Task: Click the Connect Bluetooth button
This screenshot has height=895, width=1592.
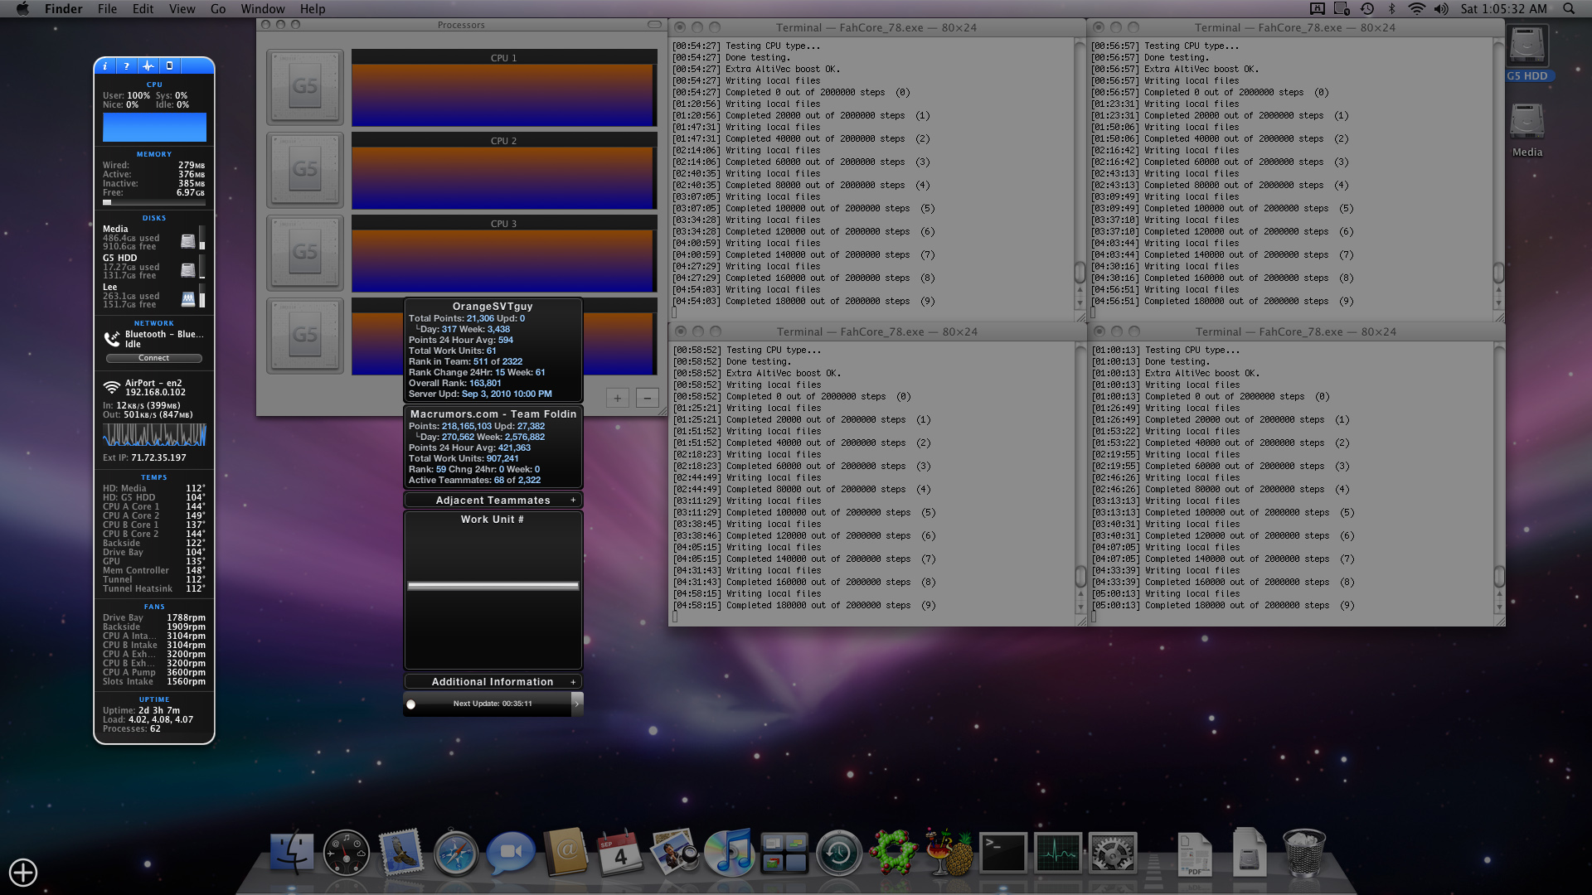Action: point(154,358)
